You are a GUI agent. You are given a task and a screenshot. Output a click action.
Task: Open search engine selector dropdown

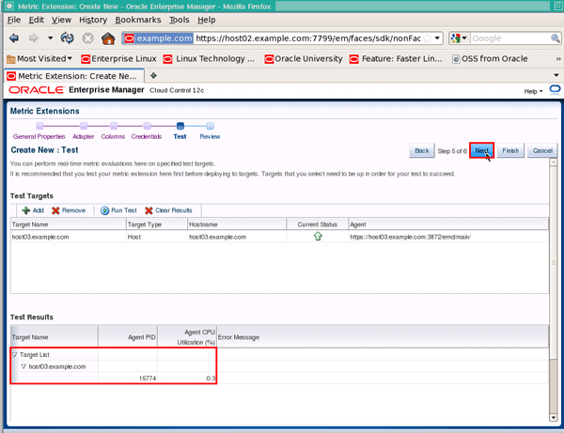[x=460, y=39]
